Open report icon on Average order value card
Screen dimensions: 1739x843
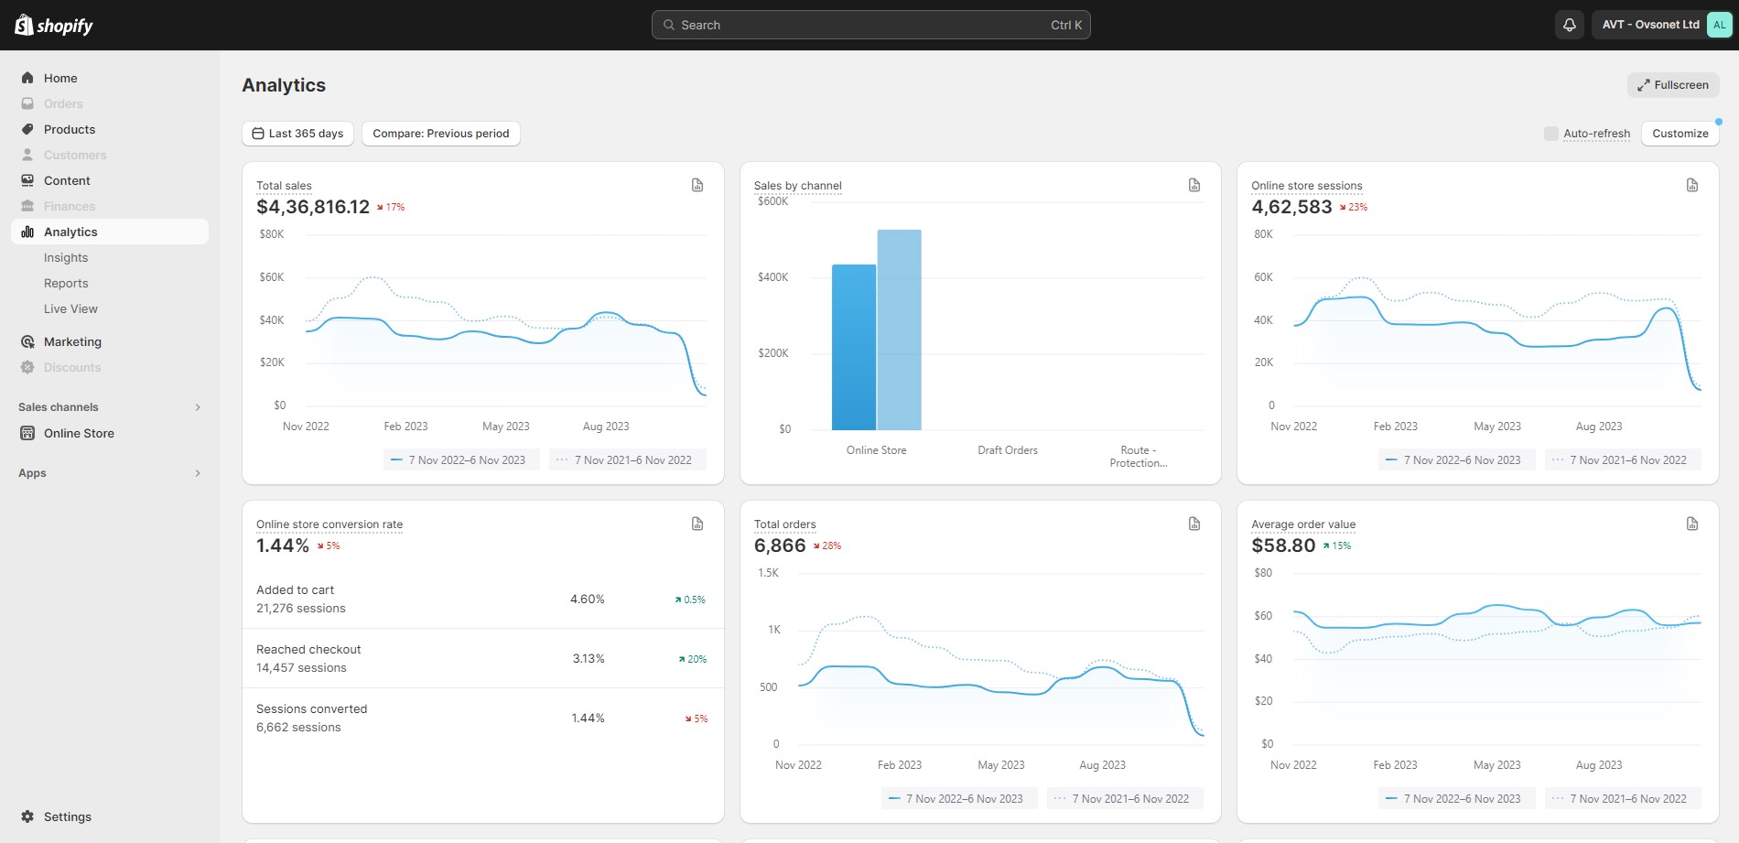(1692, 524)
